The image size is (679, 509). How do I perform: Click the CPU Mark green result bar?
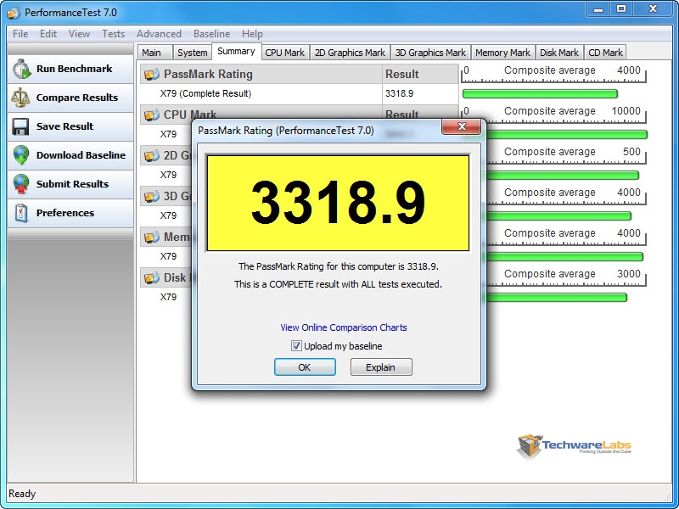point(567,135)
